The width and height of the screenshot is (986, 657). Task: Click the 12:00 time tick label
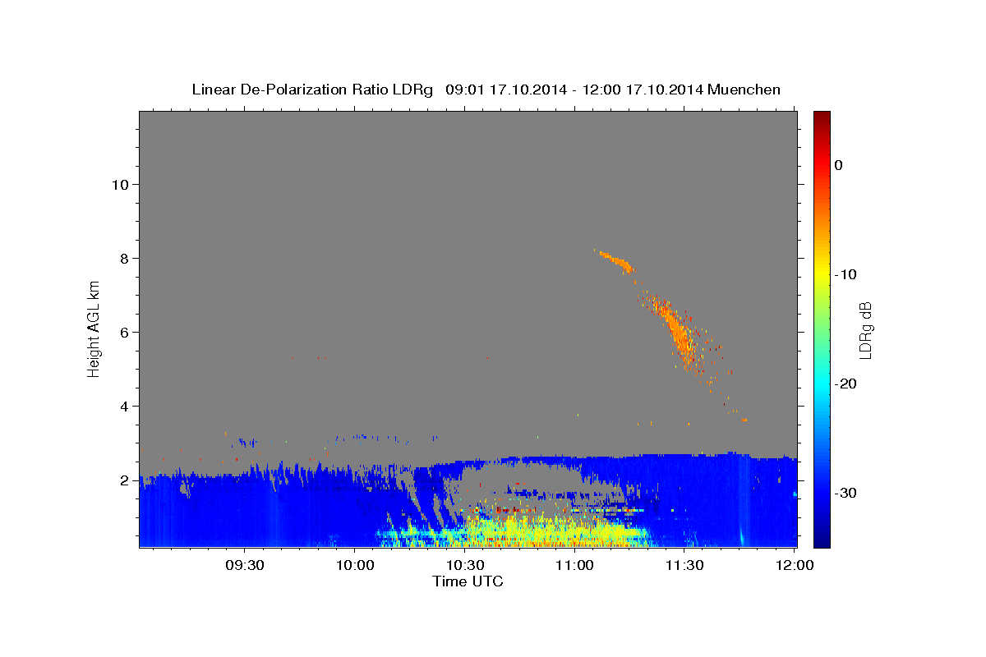(x=794, y=566)
